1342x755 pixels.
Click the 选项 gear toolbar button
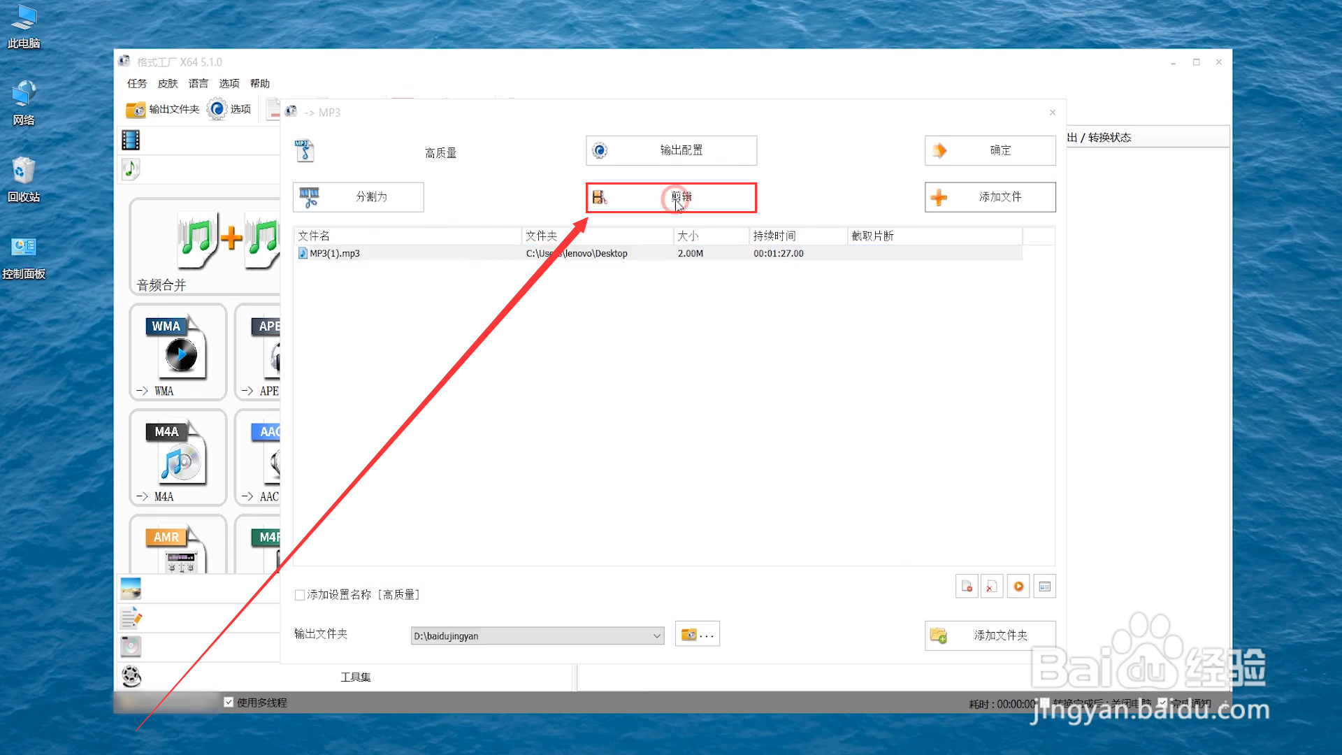(229, 109)
